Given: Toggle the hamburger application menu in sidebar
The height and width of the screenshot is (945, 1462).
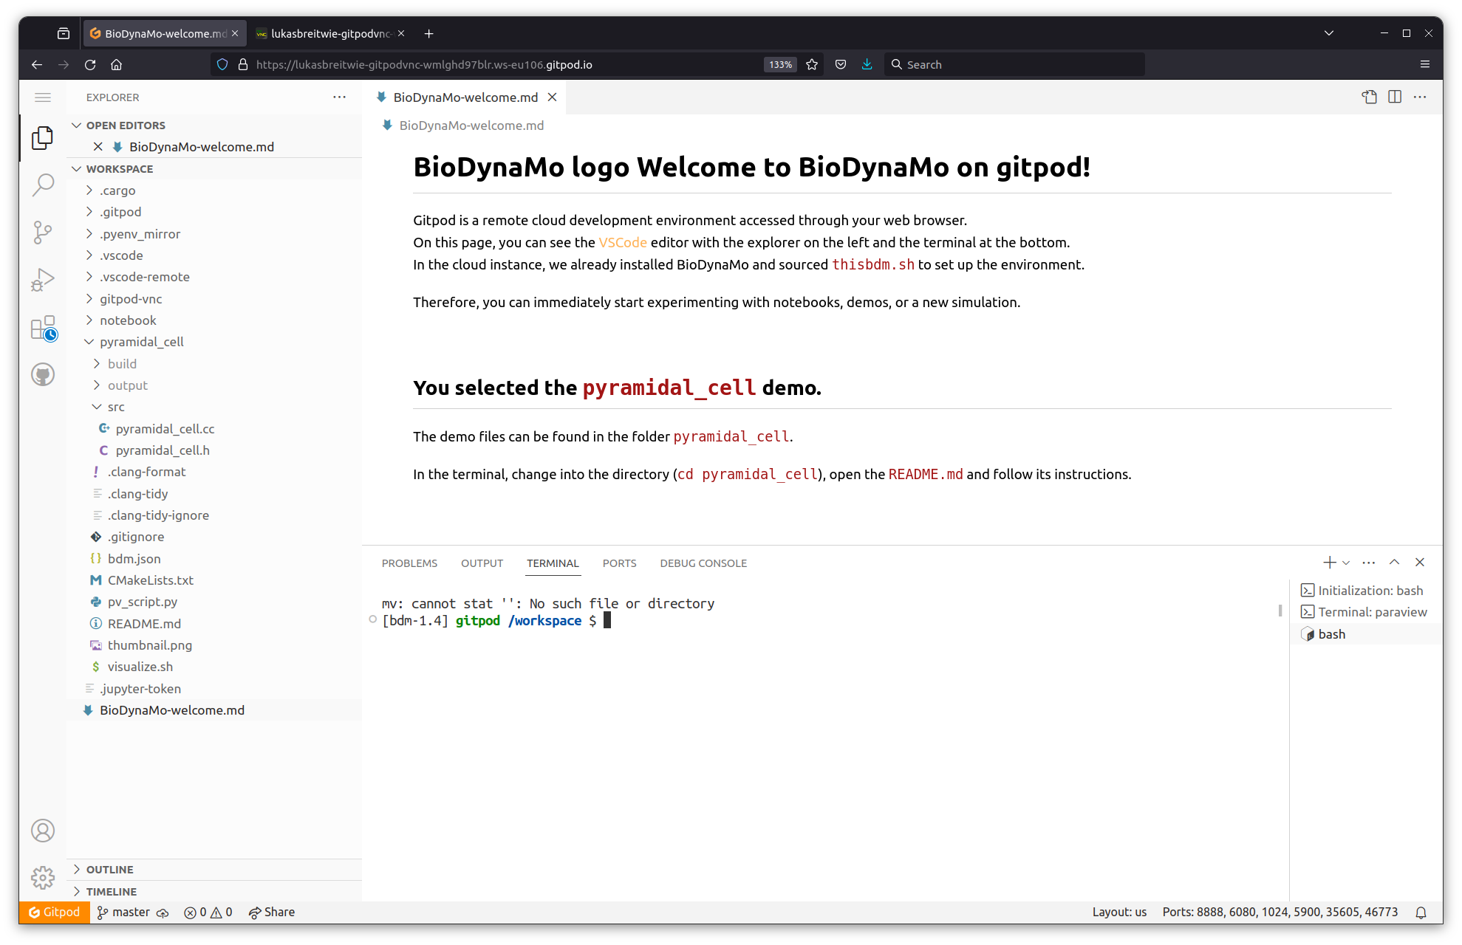Looking at the screenshot, I should tap(43, 97).
